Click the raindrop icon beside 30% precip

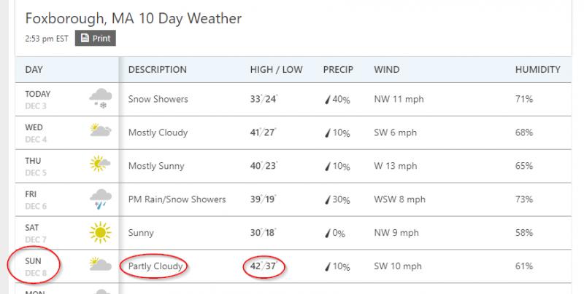(x=327, y=199)
